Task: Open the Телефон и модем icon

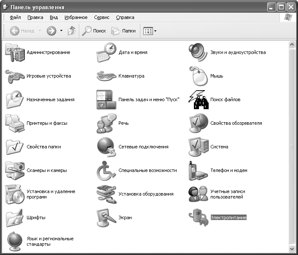Action: point(199,170)
